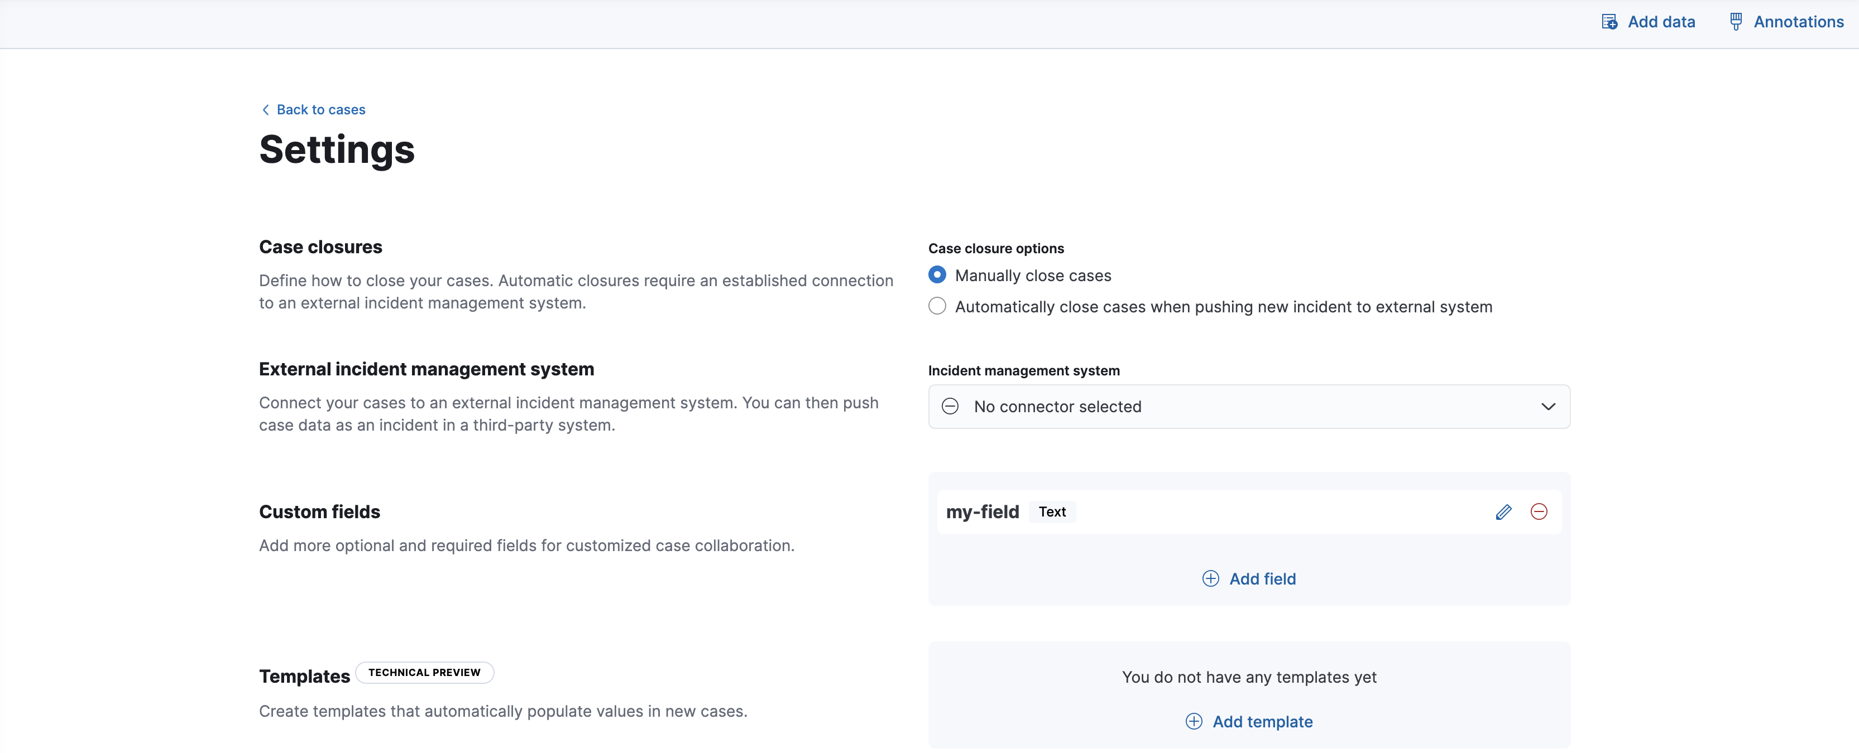Screen dimensions: 1859x753
Task: Click the Annotations paintbrush icon
Action: tap(1736, 21)
